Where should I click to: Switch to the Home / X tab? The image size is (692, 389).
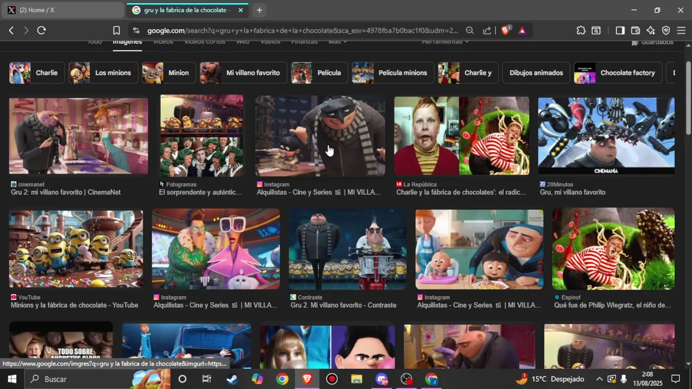click(x=62, y=10)
